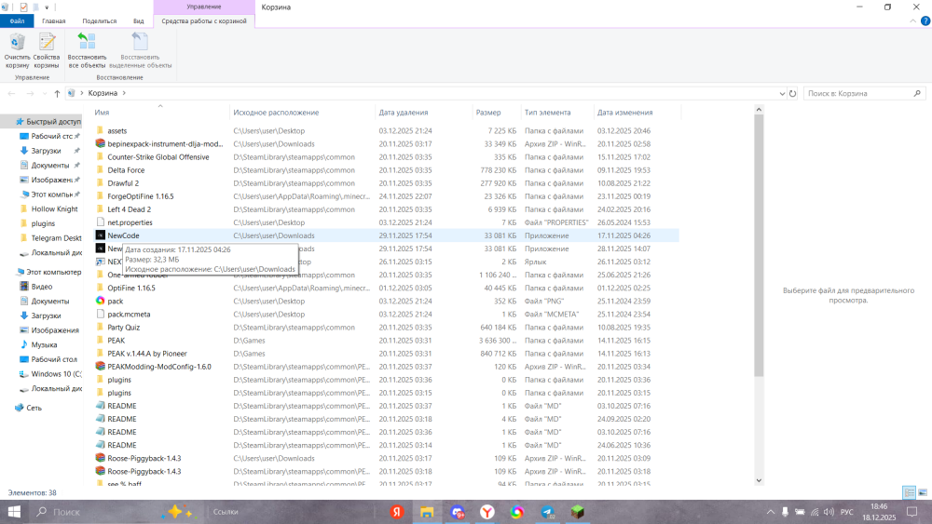This screenshot has height=524, width=932.
Task: Open the Windows Start menu
Action: (14, 512)
